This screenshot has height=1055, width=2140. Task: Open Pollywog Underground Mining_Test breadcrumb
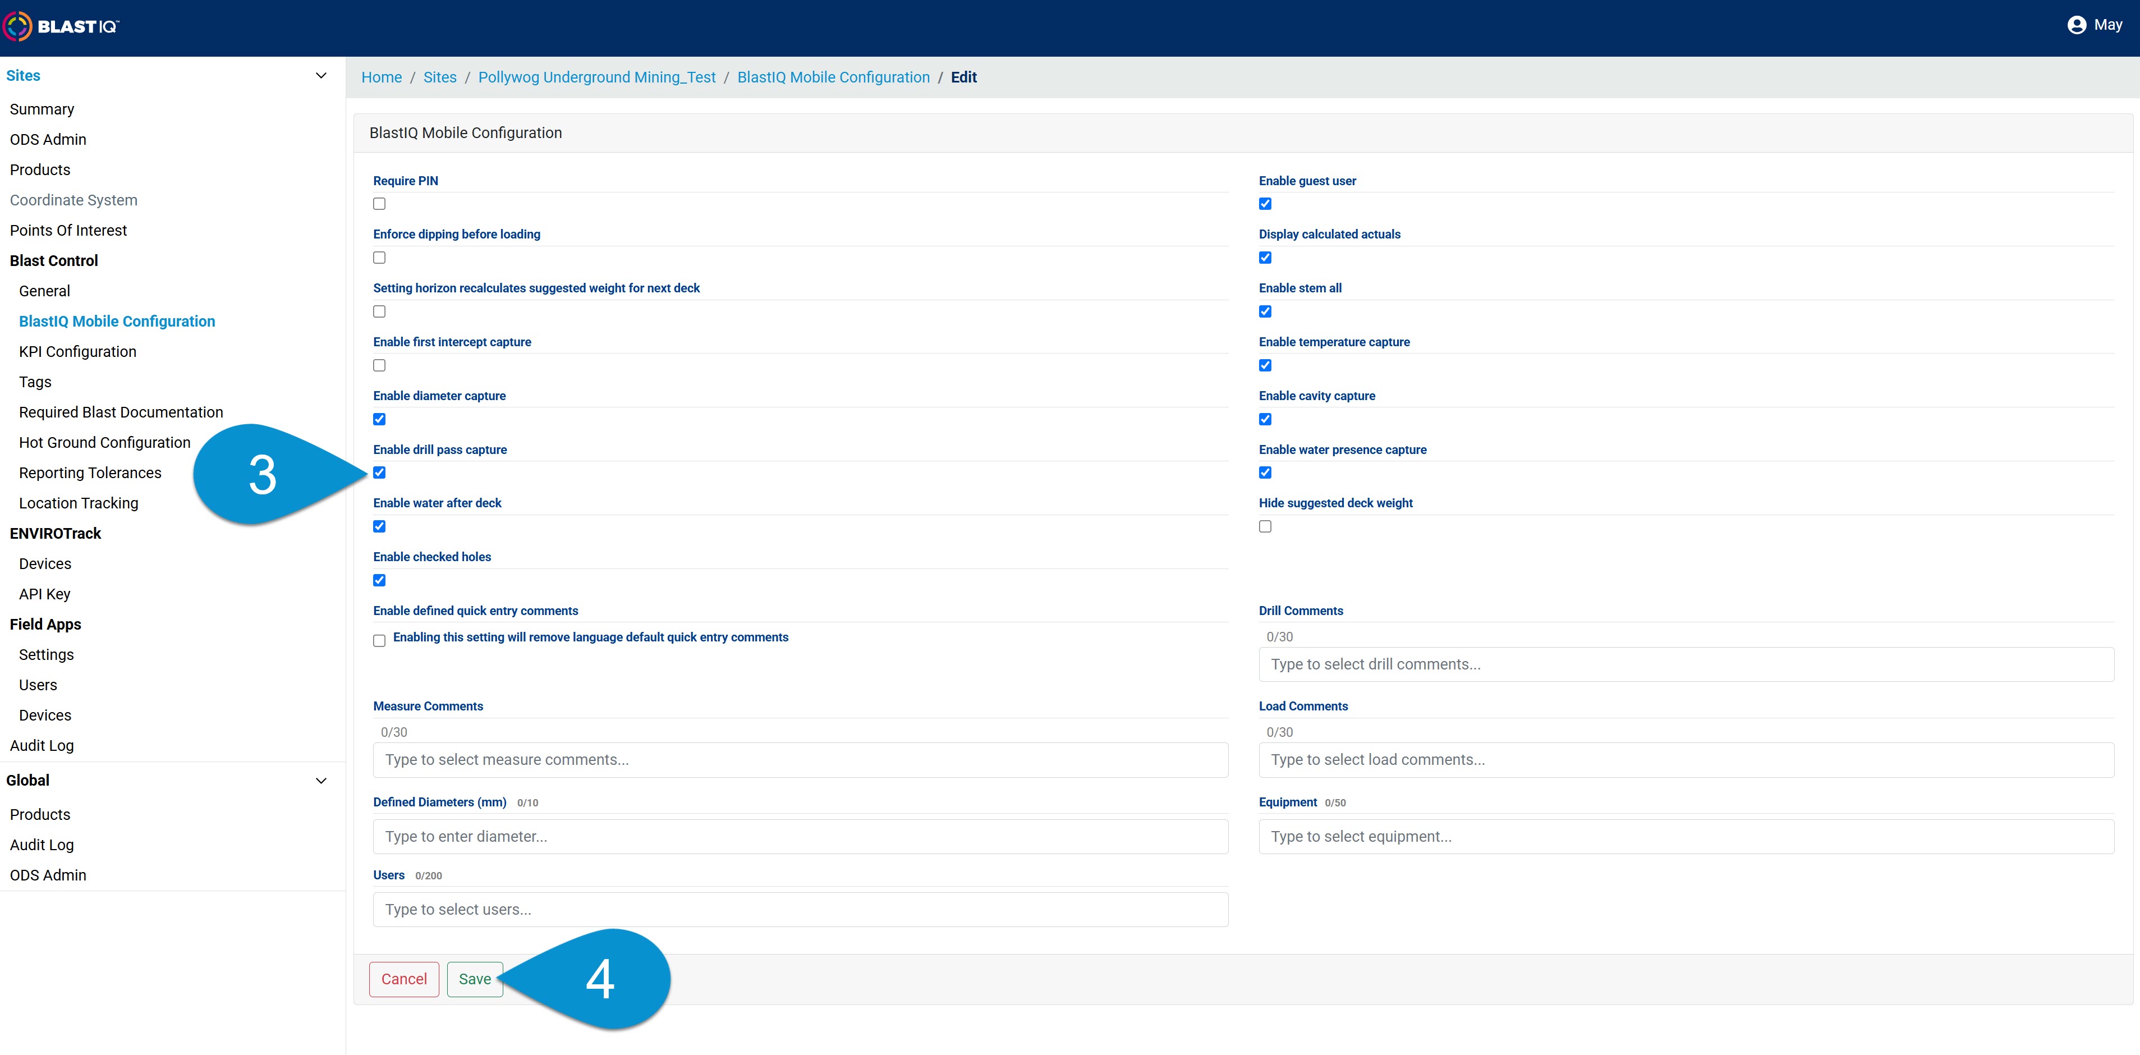596,77
